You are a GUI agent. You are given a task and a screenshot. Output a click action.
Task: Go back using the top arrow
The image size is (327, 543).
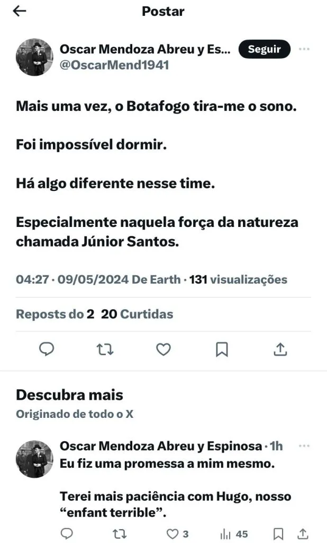[x=20, y=11]
